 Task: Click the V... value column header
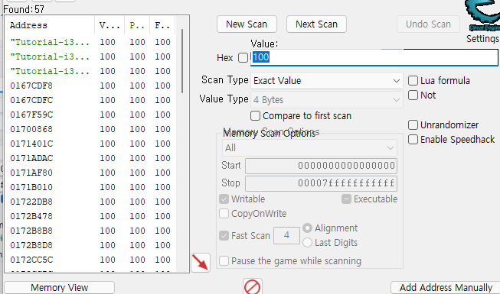(x=109, y=25)
